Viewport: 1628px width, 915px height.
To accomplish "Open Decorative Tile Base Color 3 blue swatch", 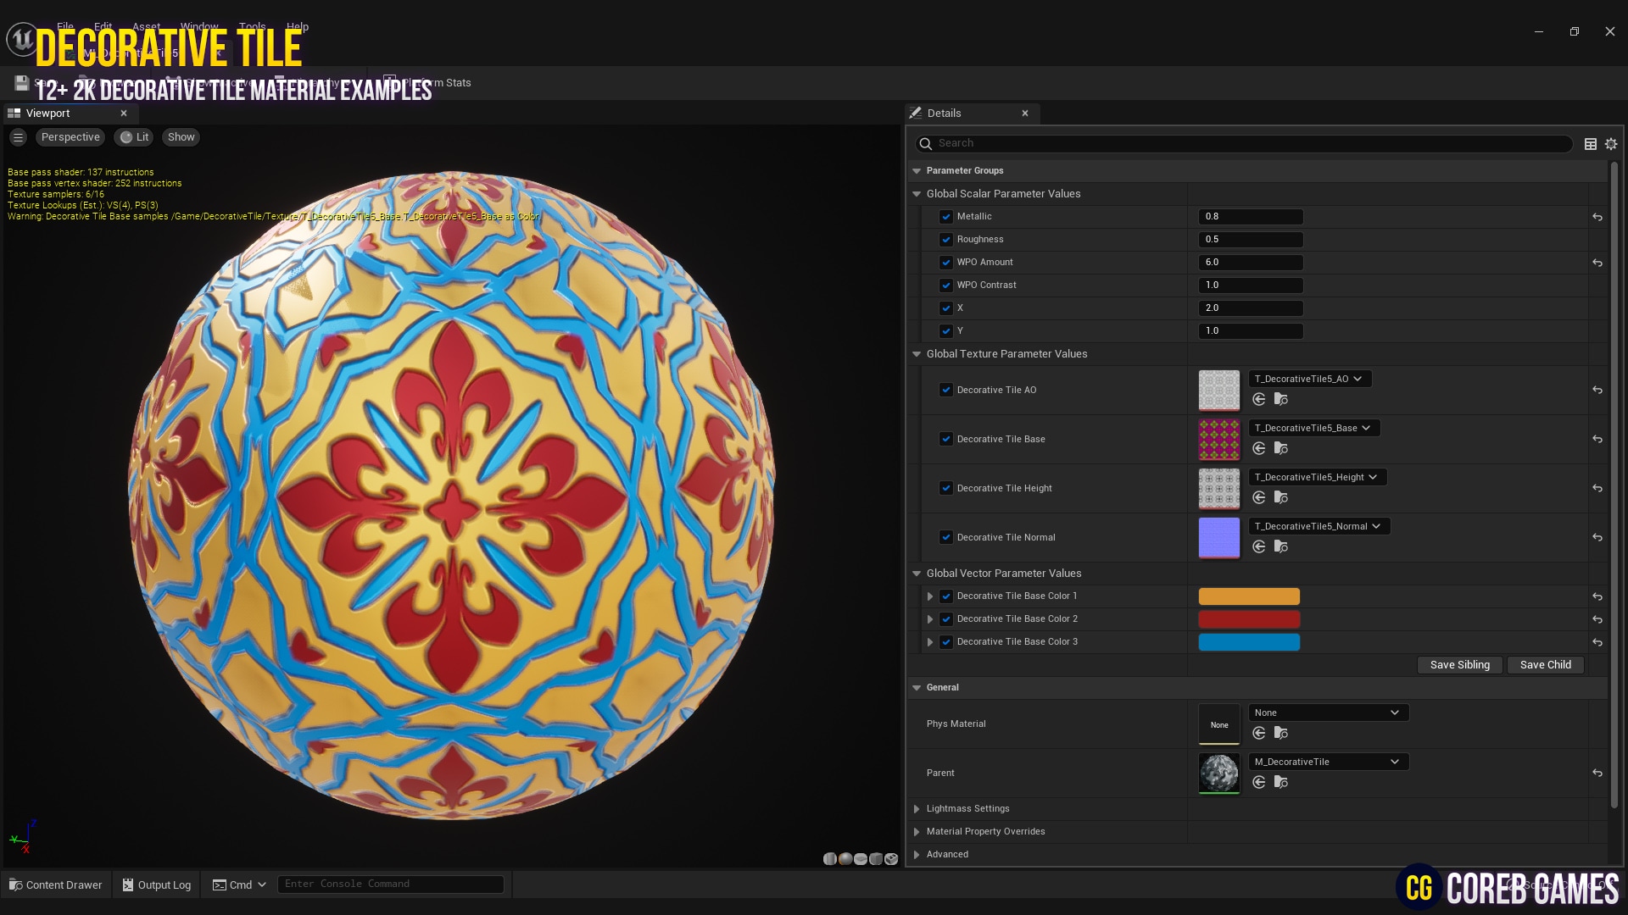I will (x=1248, y=642).
